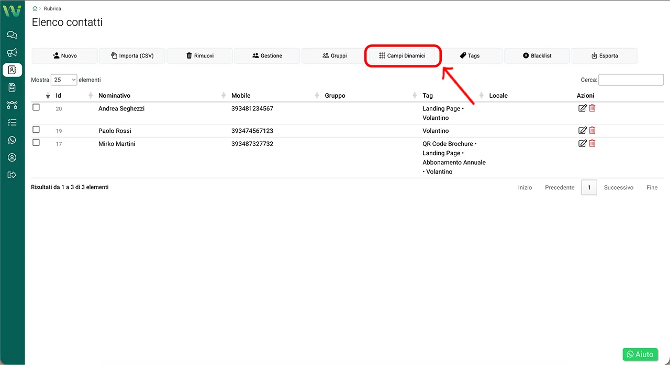
Task: Sort the table by the Nominativo column
Action: (114, 96)
